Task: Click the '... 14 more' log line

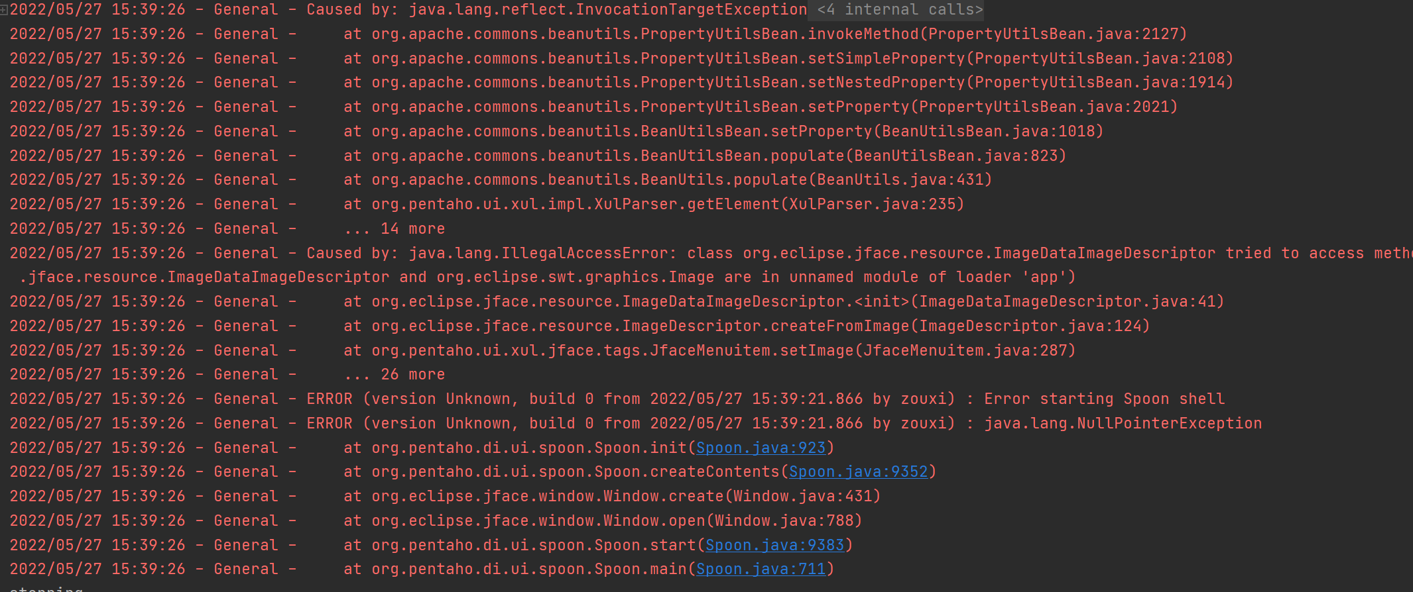Action: click(x=395, y=228)
